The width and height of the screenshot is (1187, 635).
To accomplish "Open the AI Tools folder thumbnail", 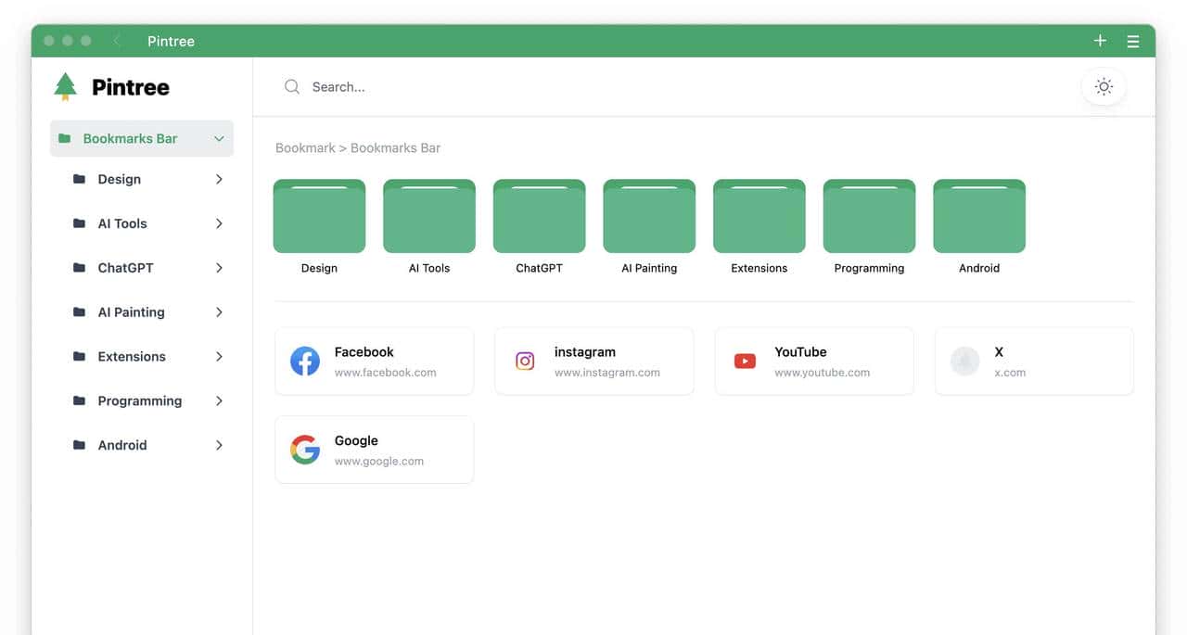I will (429, 217).
